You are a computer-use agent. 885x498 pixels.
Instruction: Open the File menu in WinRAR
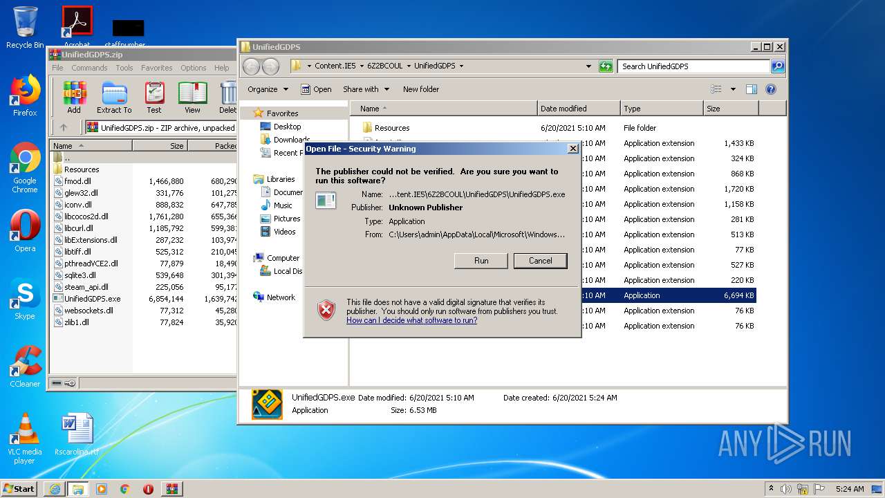click(x=57, y=68)
